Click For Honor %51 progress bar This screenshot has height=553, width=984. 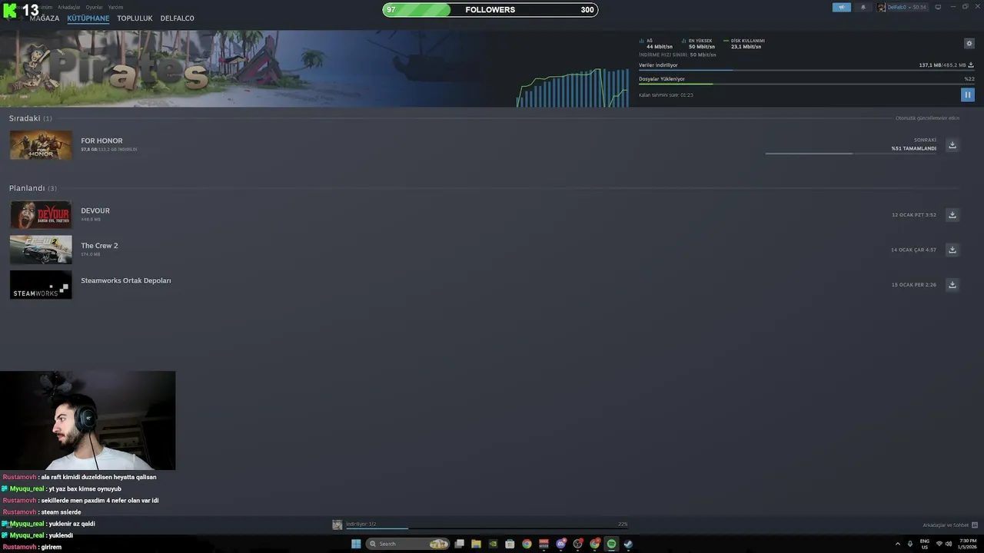point(851,154)
